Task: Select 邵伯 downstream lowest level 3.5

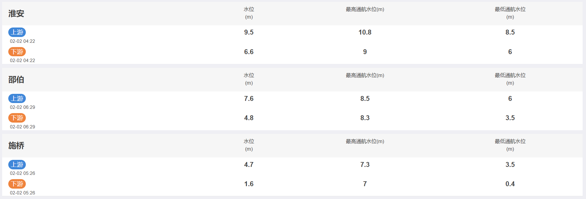Action: [510, 118]
